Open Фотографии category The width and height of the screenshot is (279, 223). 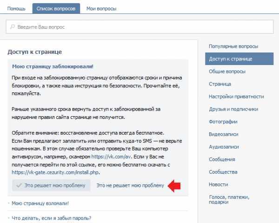tap(223, 122)
